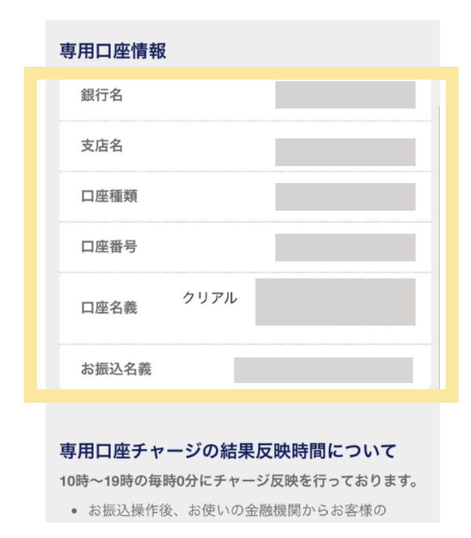Click the redacted 口座種類 value field
Viewport: 471px width, 538px height.
click(x=345, y=197)
